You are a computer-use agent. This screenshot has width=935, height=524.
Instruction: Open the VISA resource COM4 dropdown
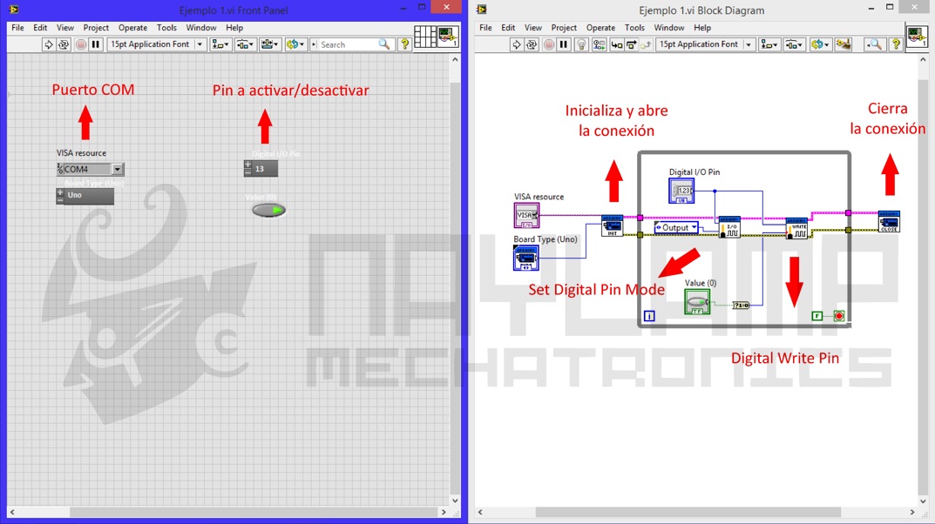pyautogui.click(x=118, y=170)
